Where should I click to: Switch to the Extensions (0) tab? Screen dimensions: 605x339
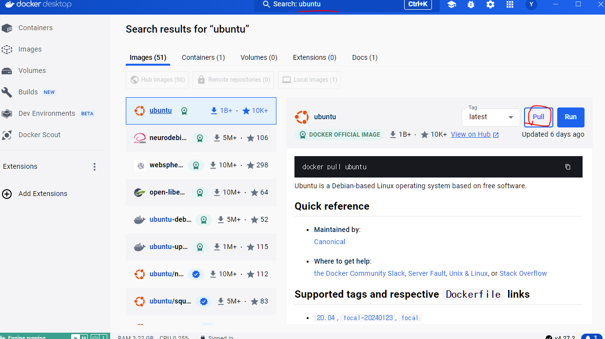pyautogui.click(x=314, y=57)
